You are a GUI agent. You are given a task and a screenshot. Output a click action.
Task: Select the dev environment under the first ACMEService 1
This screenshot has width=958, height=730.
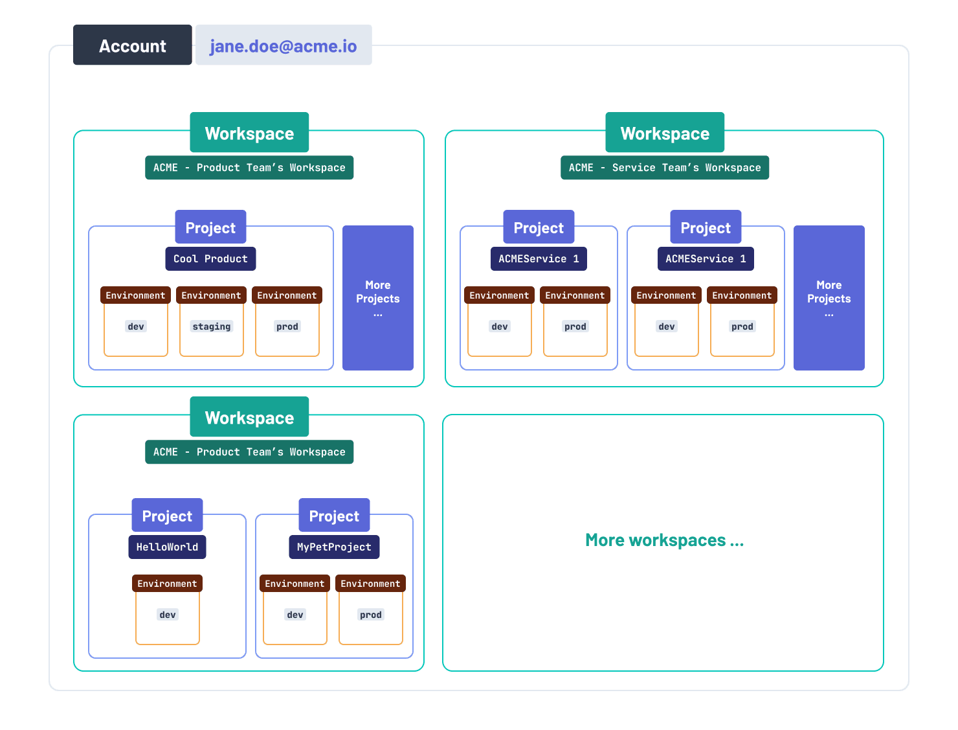click(x=499, y=326)
